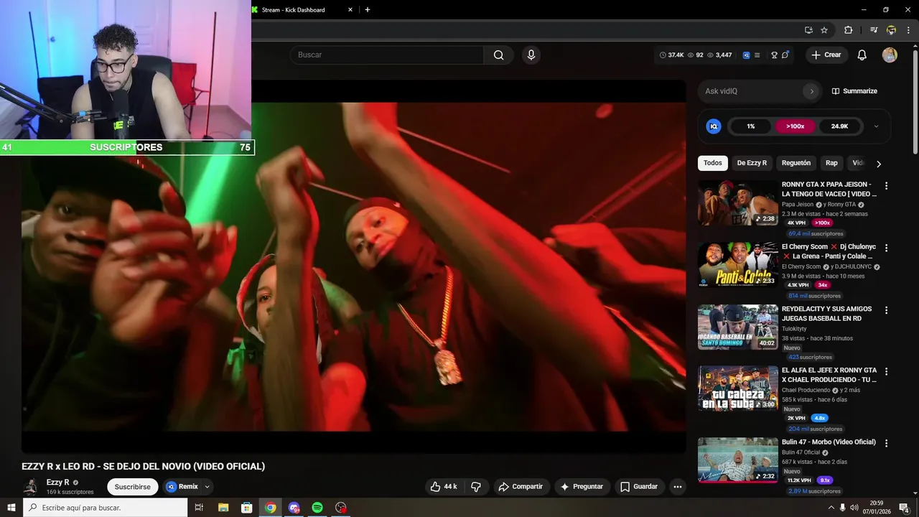Select the De Ezzy R filter chip

click(752, 163)
